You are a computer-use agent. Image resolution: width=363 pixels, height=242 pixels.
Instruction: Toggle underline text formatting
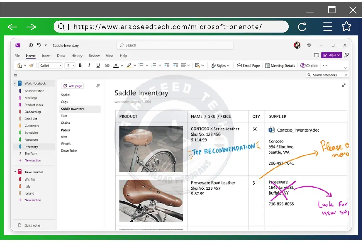(x=98, y=65)
